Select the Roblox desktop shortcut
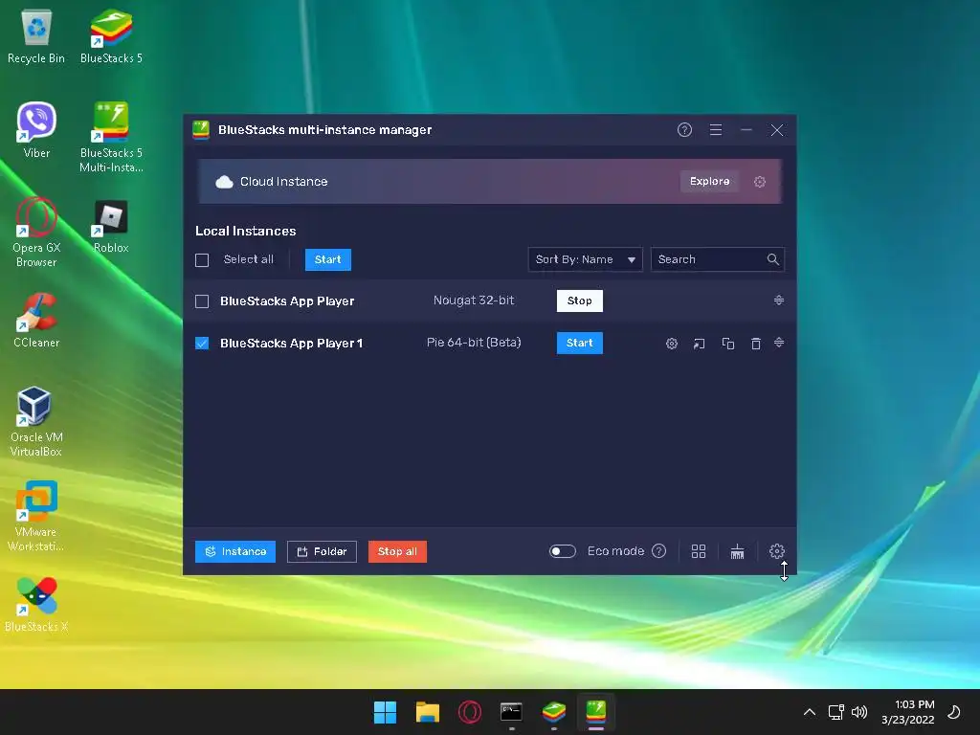The width and height of the screenshot is (980, 735). click(x=111, y=226)
